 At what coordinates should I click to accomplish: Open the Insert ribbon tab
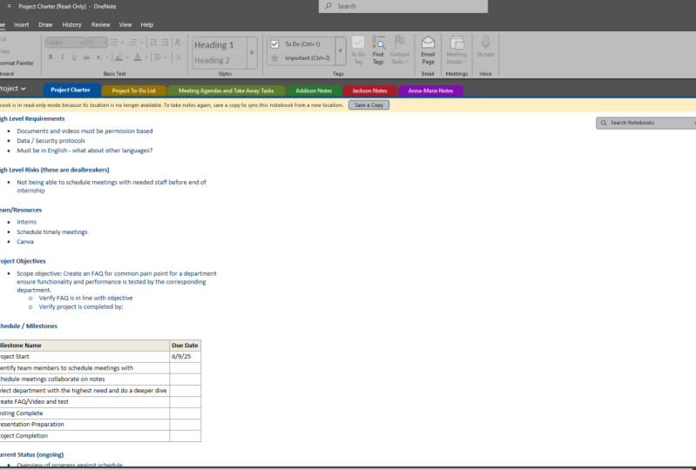tap(21, 25)
